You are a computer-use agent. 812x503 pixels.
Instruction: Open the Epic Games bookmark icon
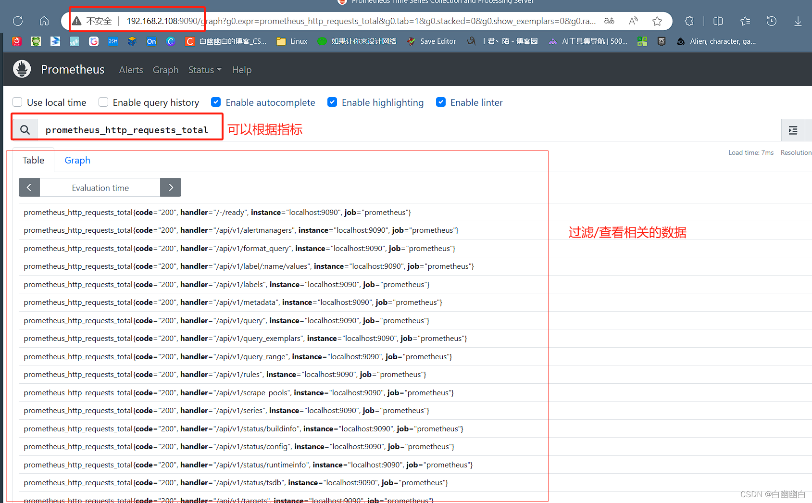coord(662,41)
